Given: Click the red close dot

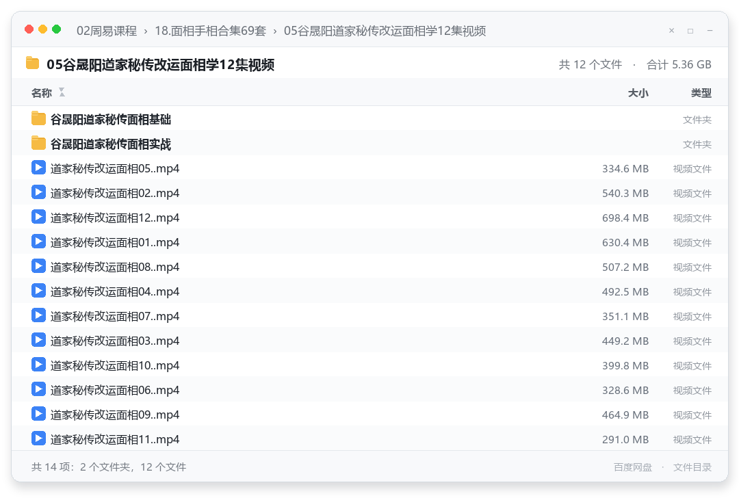Looking at the screenshot, I should pos(29,29).
